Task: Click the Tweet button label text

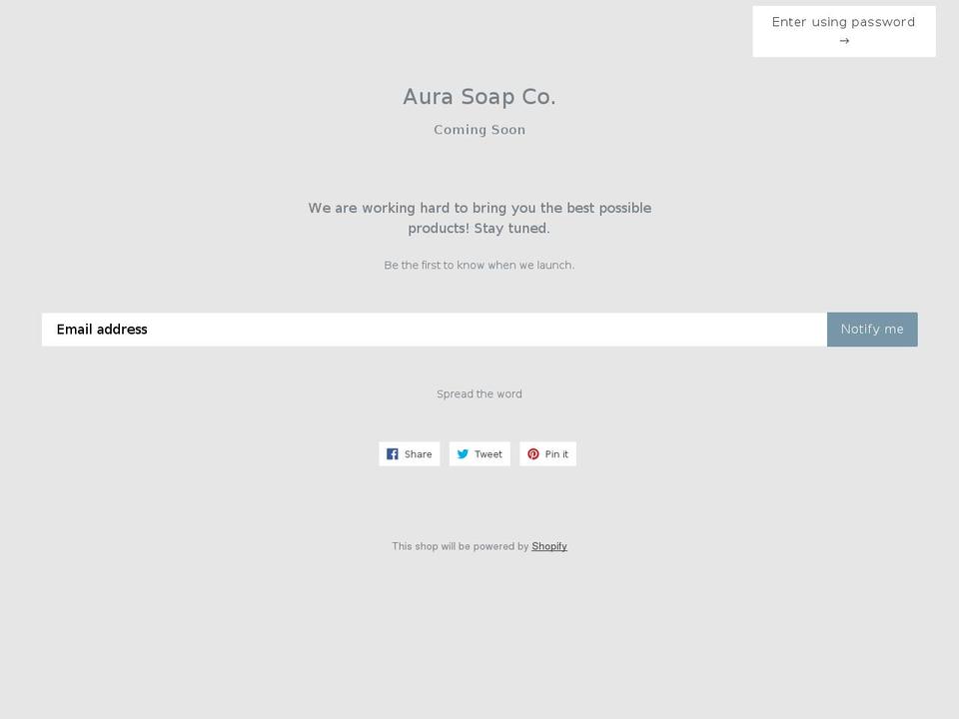Action: point(488,454)
